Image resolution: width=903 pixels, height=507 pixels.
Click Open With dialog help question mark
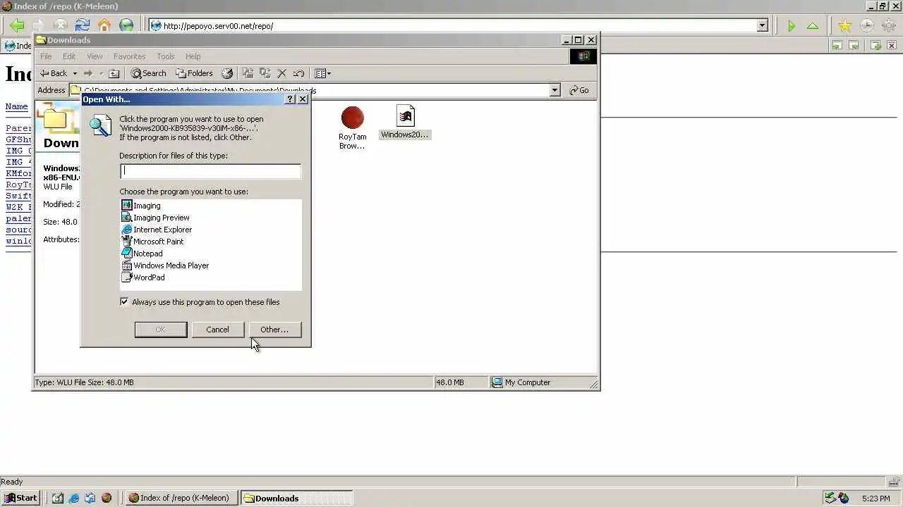pyautogui.click(x=290, y=99)
